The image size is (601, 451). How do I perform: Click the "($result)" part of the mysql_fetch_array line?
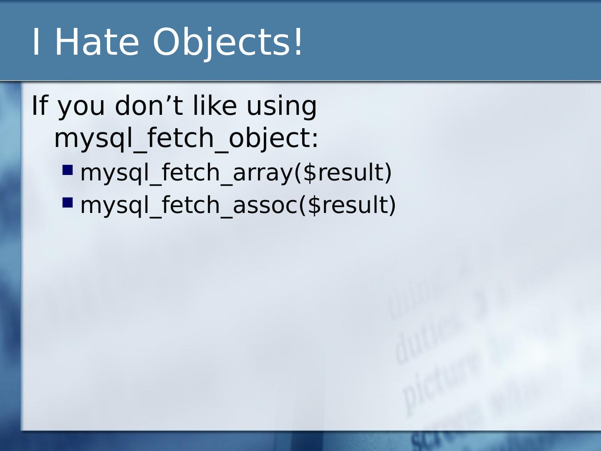point(343,172)
